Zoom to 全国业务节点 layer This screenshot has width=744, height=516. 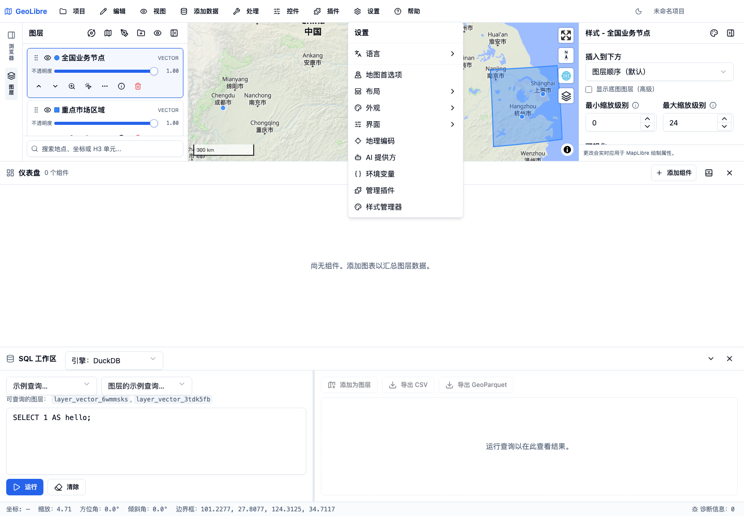pyautogui.click(x=72, y=86)
